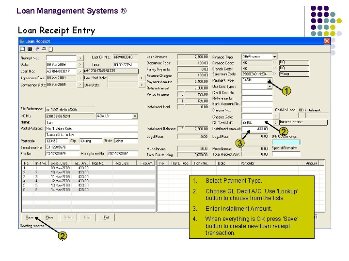349x261 pixels.
Task: Click the blank-page New icon in toolbar
Action: 22,49
